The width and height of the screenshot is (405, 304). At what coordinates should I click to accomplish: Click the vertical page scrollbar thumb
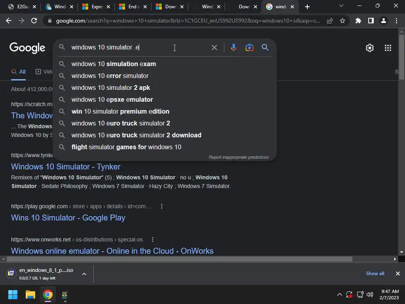[401, 57]
